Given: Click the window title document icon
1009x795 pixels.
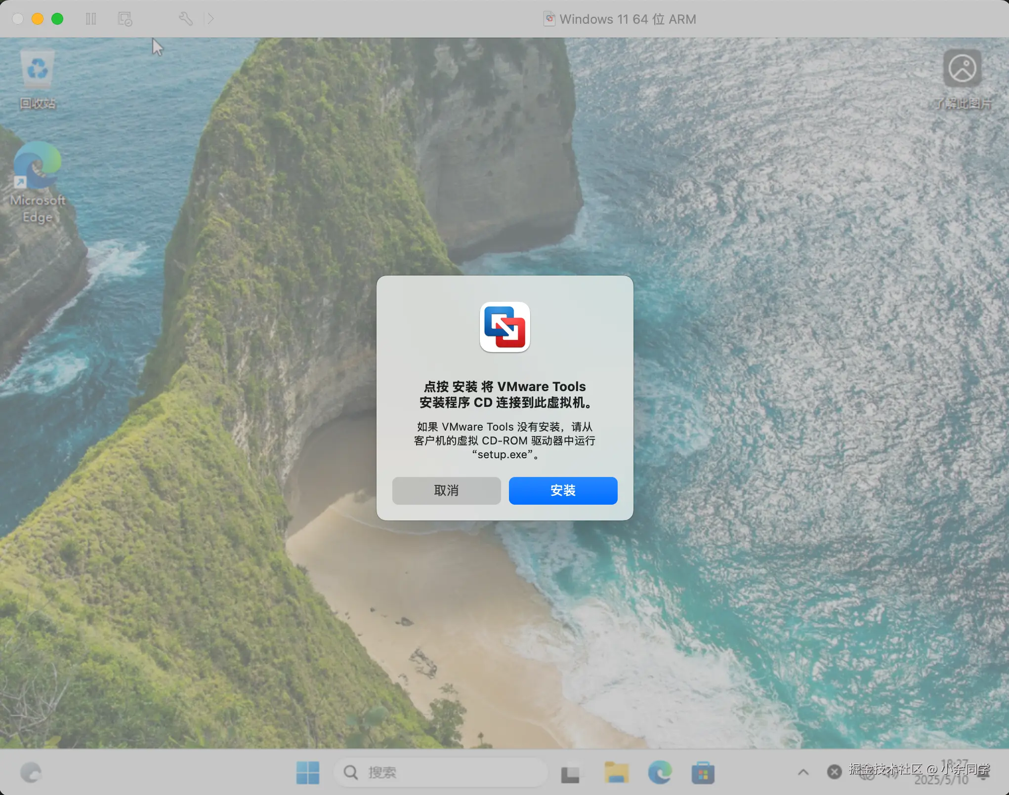Looking at the screenshot, I should 549,19.
